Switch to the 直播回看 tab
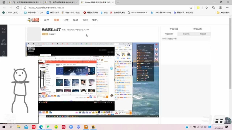232x130 pixels. point(198,29)
